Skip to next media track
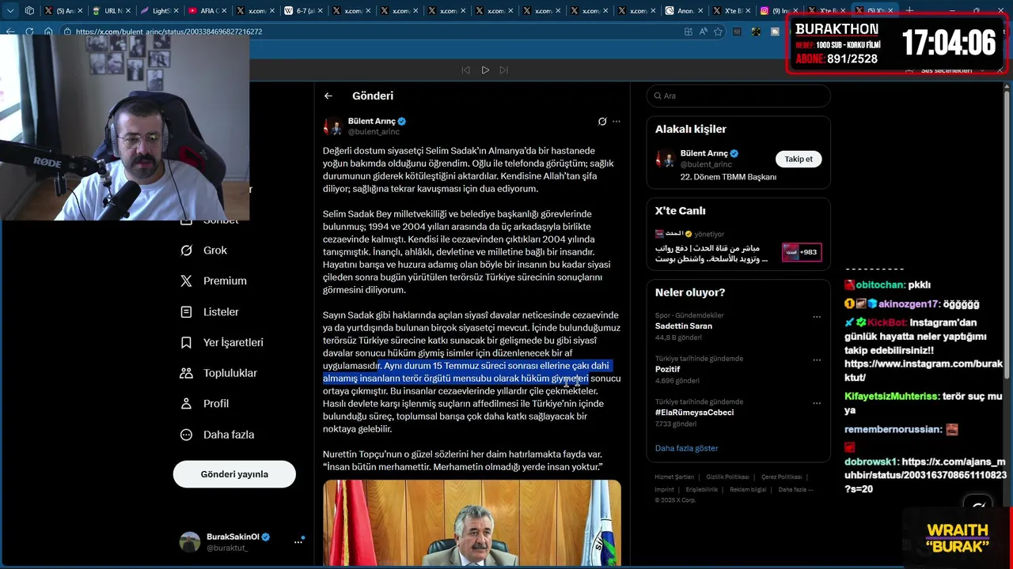Screen dimensions: 1013x569 (504, 70)
